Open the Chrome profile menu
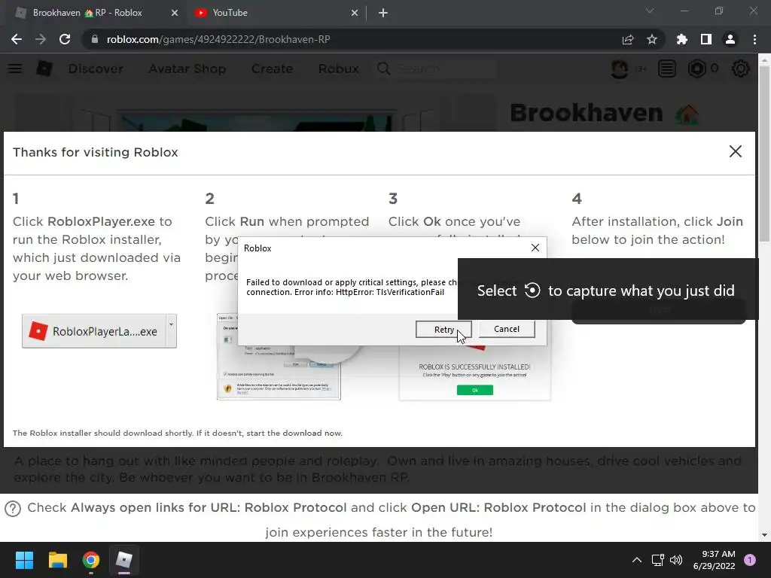This screenshot has width=771, height=578. coord(730,39)
